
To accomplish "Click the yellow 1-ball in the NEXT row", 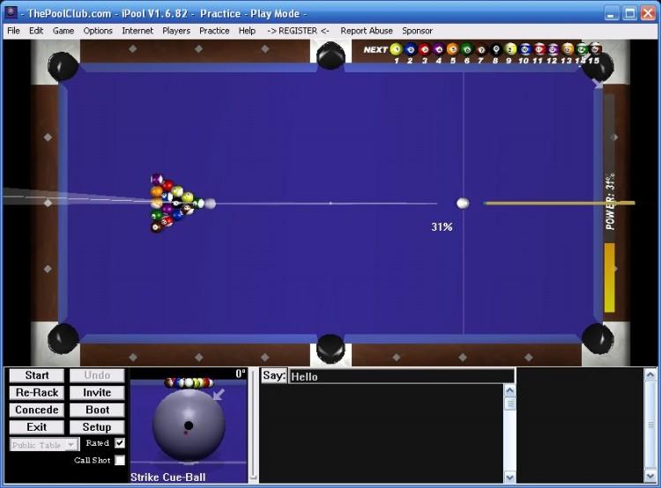I will tap(396, 49).
